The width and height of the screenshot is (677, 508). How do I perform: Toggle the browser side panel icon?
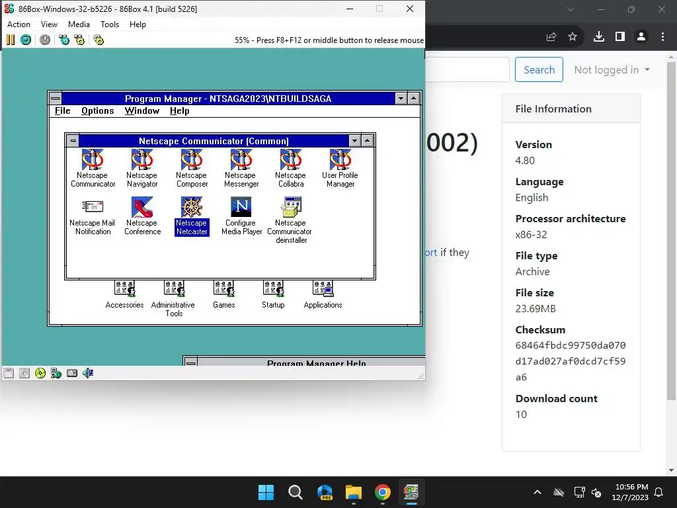pyautogui.click(x=620, y=37)
